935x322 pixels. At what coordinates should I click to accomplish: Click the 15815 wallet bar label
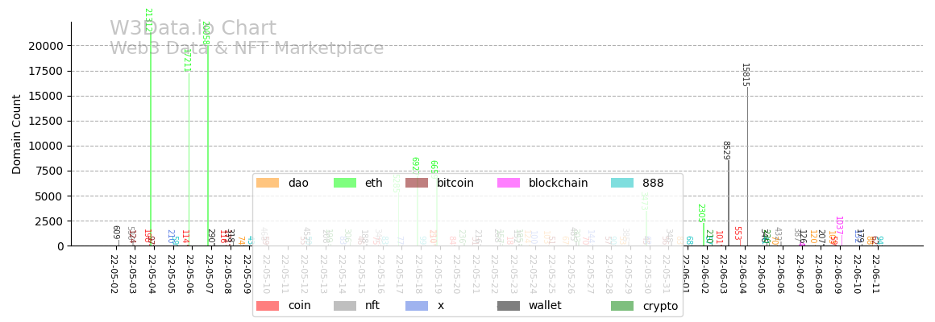pyautogui.click(x=745, y=75)
